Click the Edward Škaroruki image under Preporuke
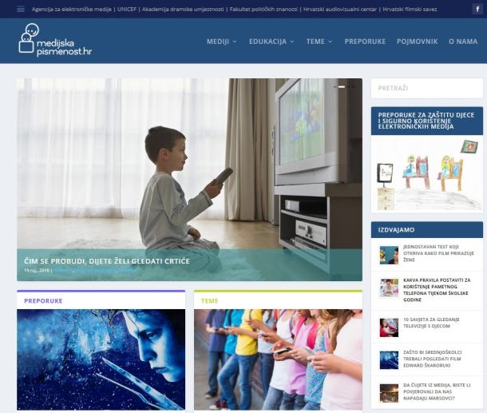Screen dimensions: 487x413 pos(101,359)
